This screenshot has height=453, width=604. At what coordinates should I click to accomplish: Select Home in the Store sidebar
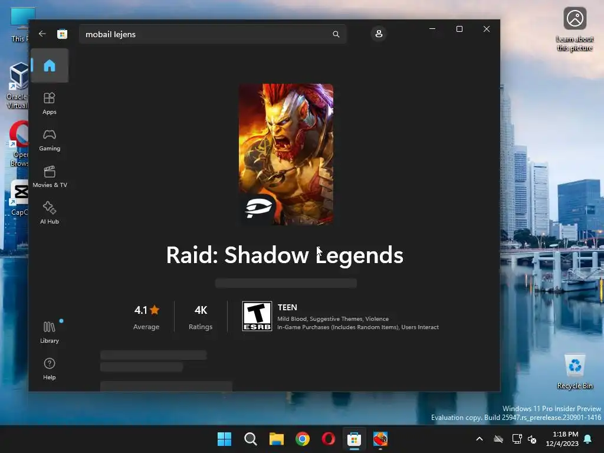pyautogui.click(x=50, y=65)
